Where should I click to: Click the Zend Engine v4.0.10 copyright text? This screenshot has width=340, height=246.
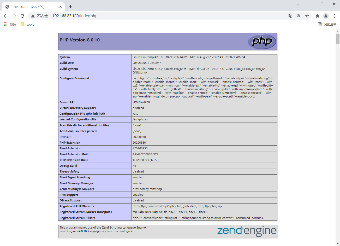(x=96, y=231)
